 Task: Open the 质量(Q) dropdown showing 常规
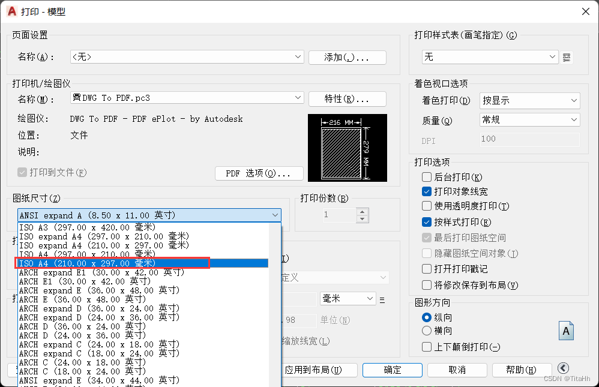pyautogui.click(x=529, y=120)
